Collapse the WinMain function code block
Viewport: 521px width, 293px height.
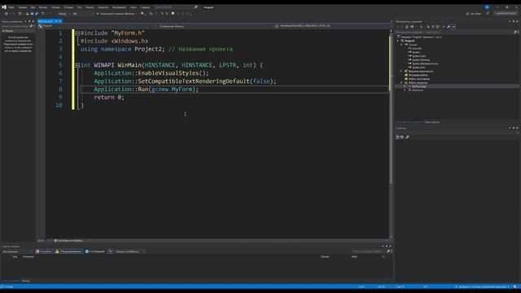[x=77, y=65]
